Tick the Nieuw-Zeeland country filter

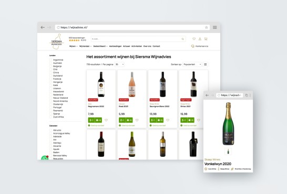50,98
